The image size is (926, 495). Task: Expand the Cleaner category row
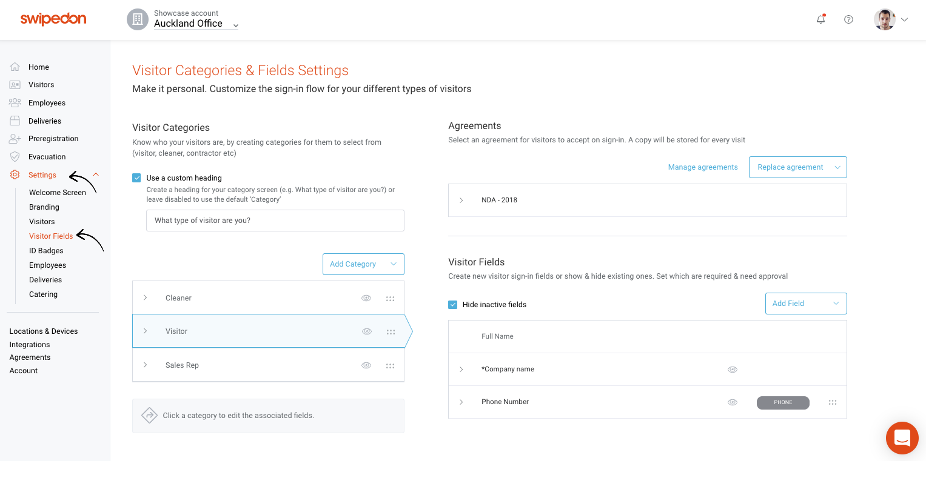(146, 297)
